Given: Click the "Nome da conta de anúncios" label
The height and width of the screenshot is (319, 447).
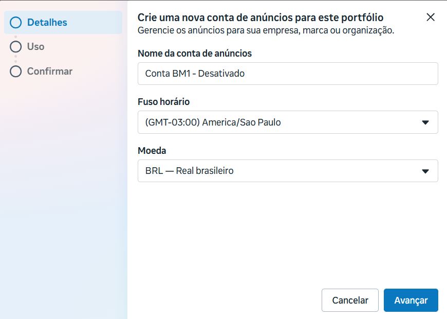Looking at the screenshot, I should tap(195, 53).
